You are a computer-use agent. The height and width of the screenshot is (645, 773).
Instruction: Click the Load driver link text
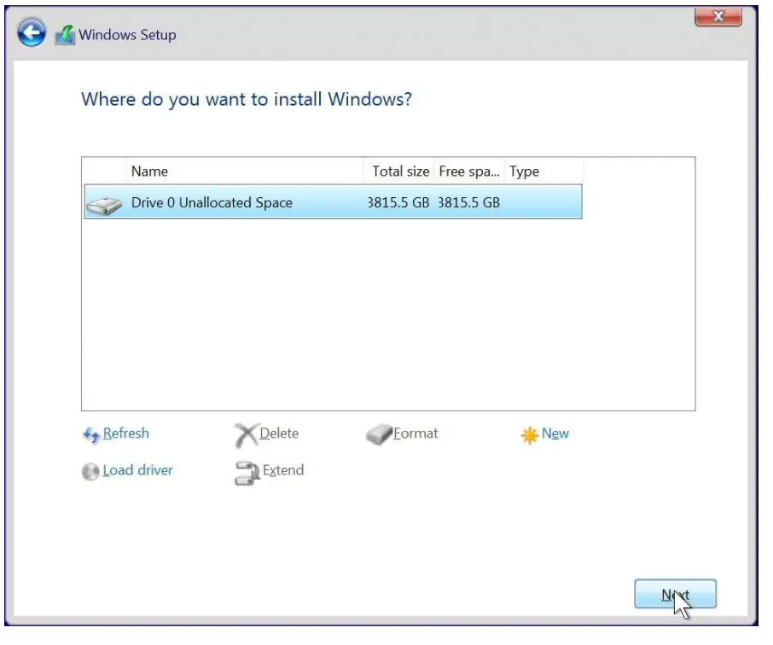coord(138,471)
